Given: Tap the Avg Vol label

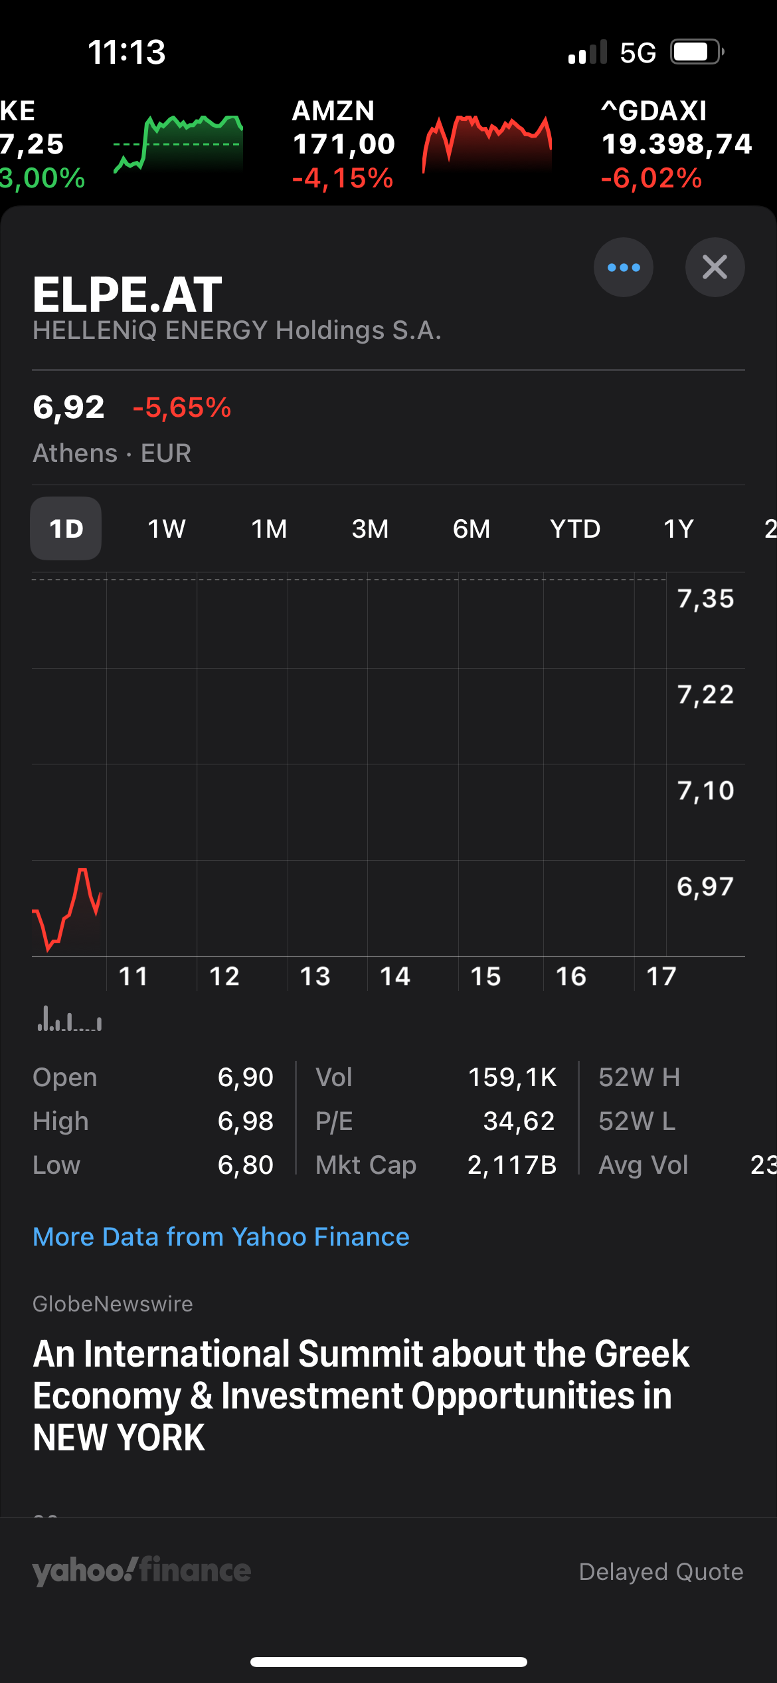Looking at the screenshot, I should 644,1165.
